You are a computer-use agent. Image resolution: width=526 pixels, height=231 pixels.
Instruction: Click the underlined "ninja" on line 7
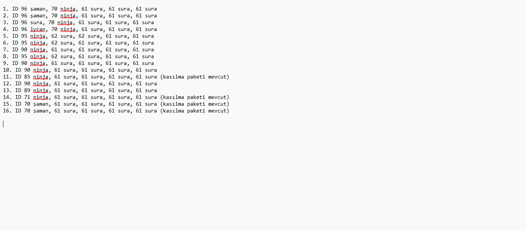(38, 50)
